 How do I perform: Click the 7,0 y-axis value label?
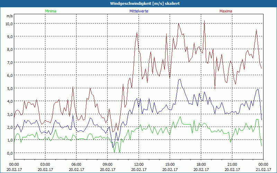[9, 62]
